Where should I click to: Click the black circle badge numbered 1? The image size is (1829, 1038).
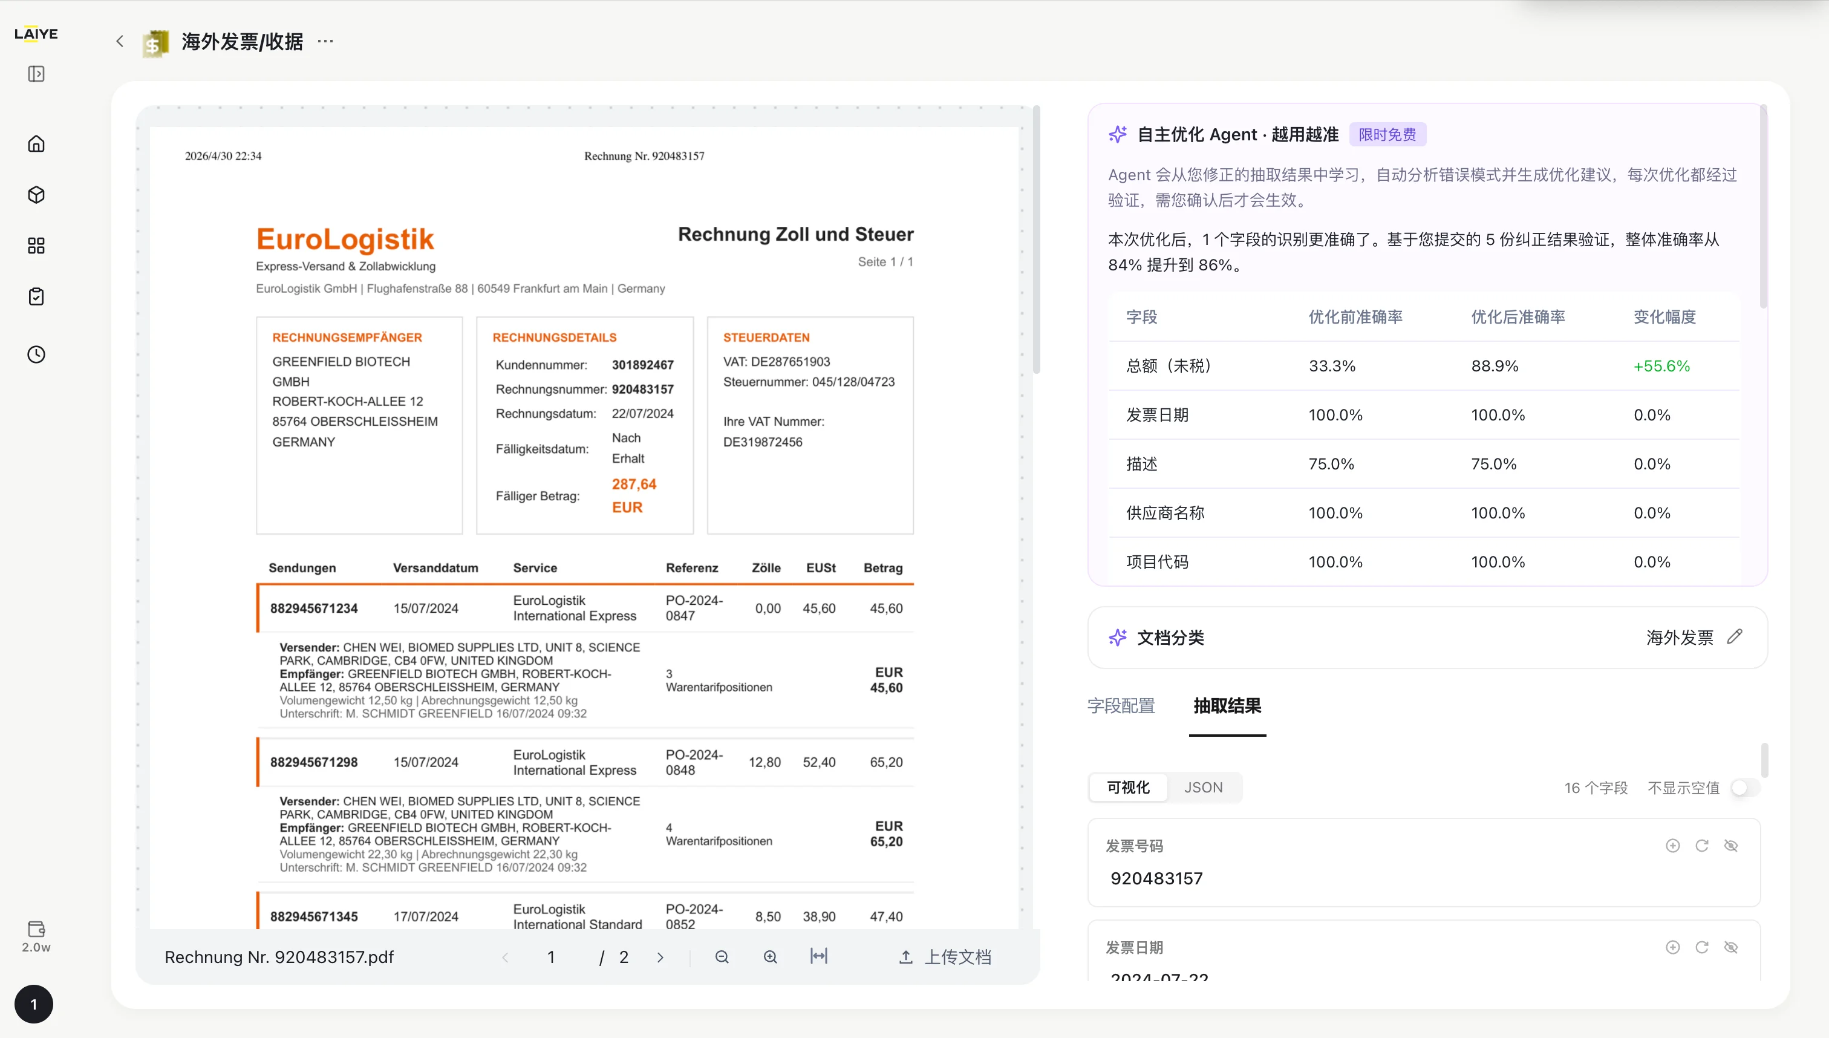(x=33, y=1005)
